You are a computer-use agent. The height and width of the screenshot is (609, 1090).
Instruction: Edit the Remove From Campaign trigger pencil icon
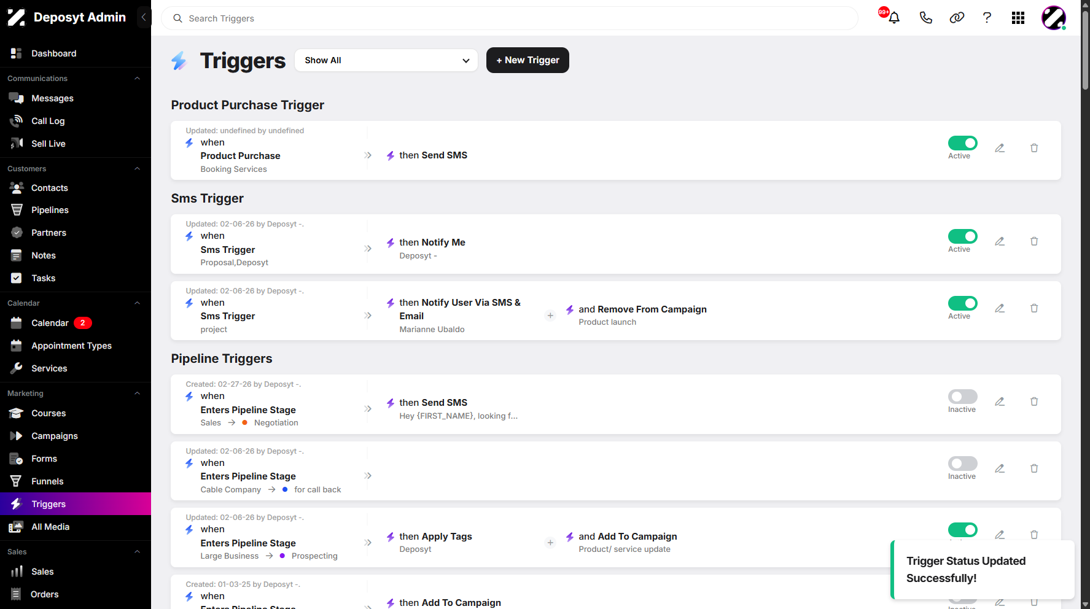pos(1000,308)
